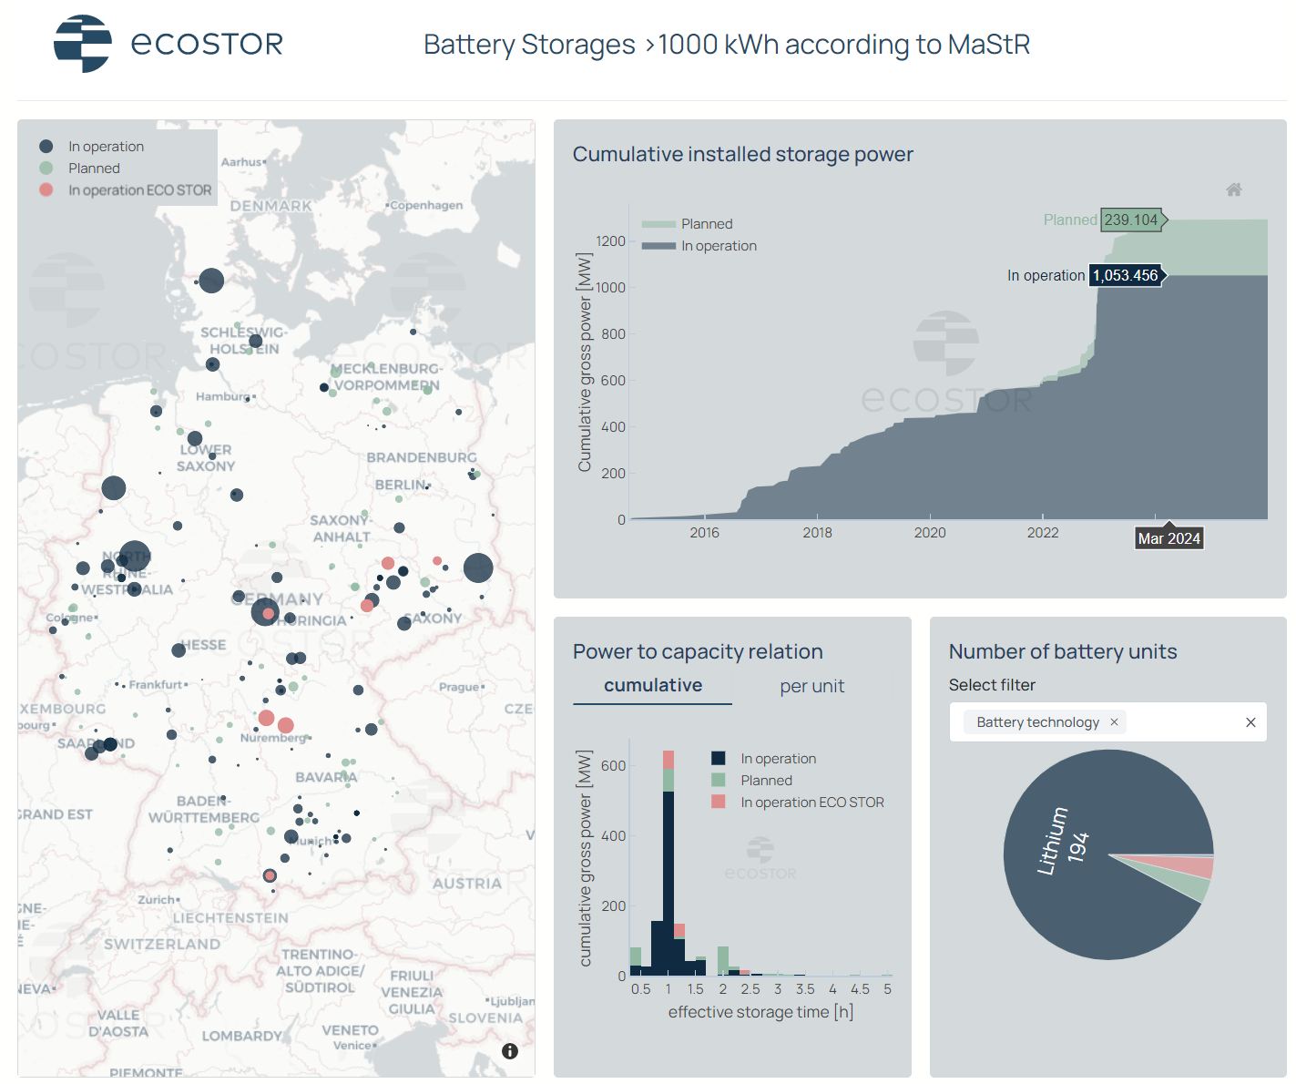Reset chart axes with home icon
1296x1084 pixels.
1233,189
